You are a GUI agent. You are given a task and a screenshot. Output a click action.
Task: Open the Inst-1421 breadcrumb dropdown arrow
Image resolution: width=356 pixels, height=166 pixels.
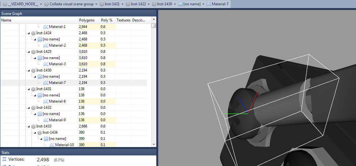tap(122, 4)
